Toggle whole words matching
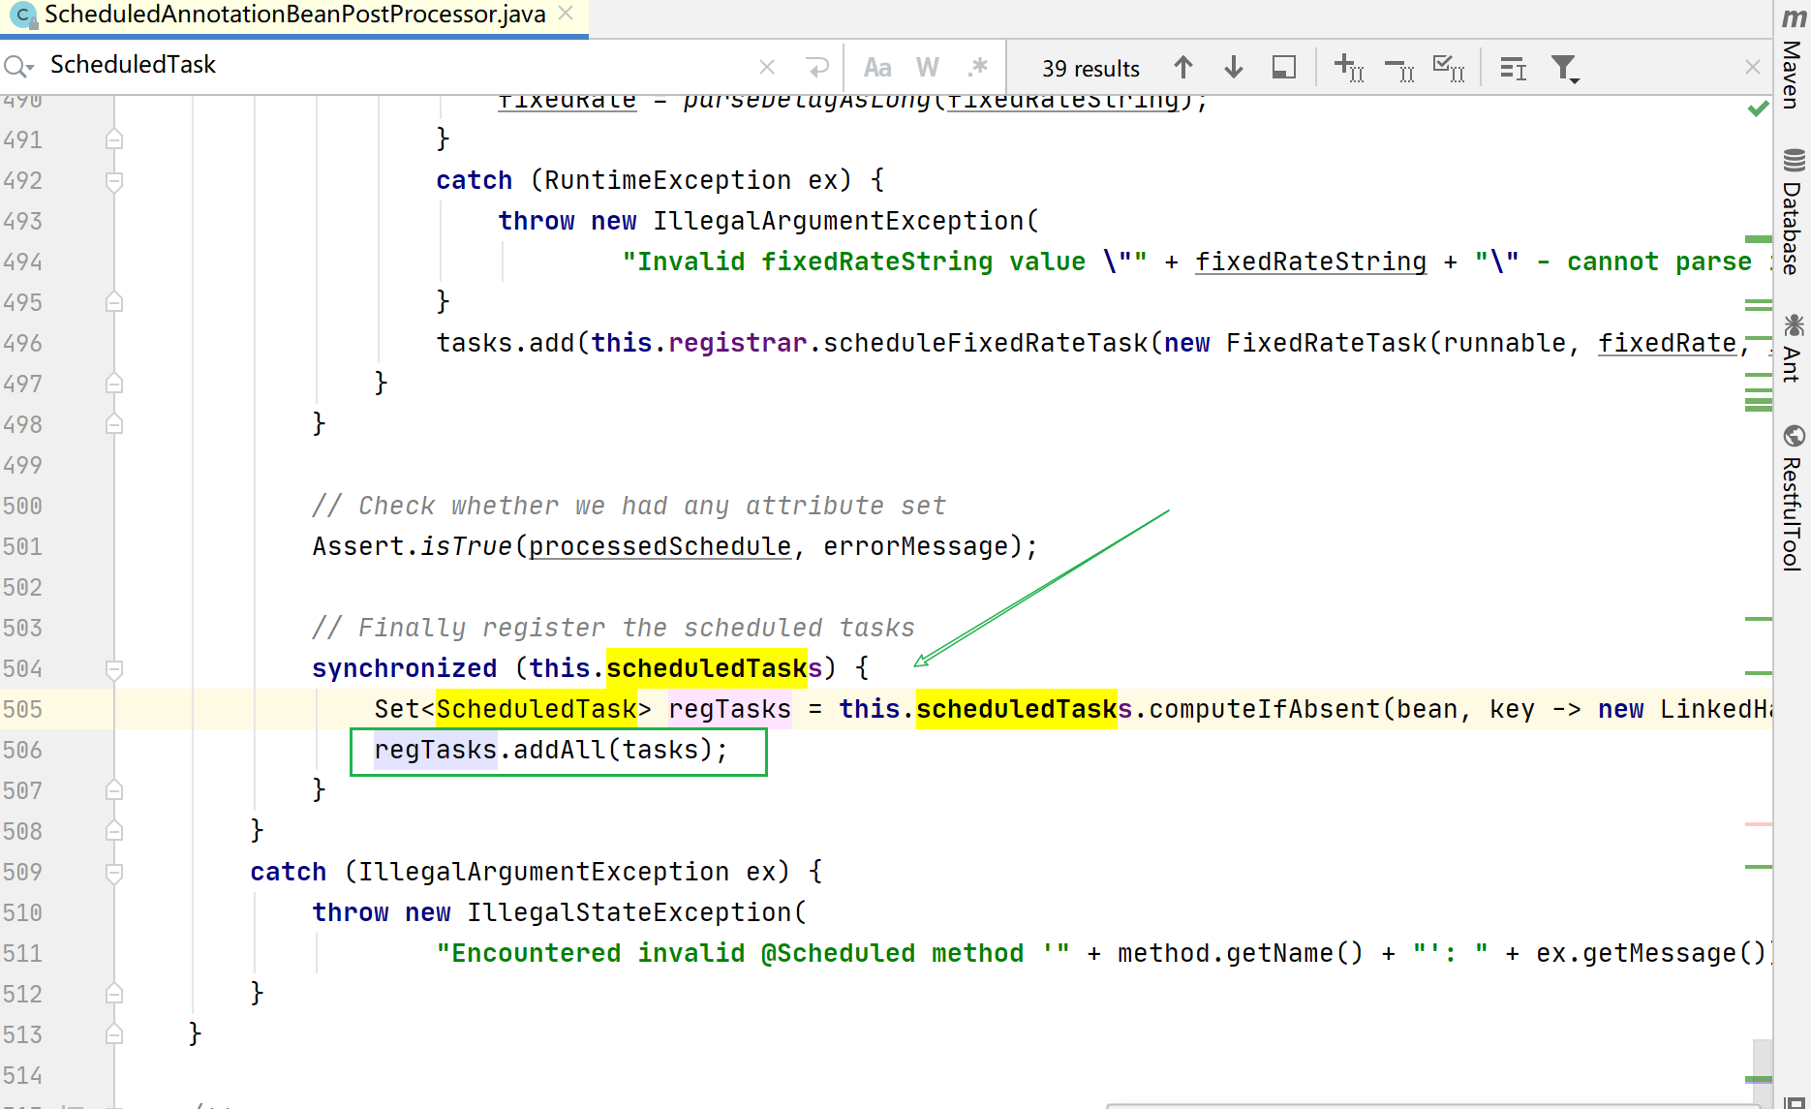The height and width of the screenshot is (1109, 1811). 928,67
